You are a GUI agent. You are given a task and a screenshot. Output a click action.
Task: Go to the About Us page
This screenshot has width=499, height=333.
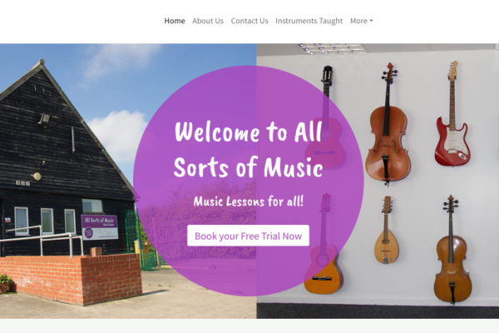[x=208, y=21]
